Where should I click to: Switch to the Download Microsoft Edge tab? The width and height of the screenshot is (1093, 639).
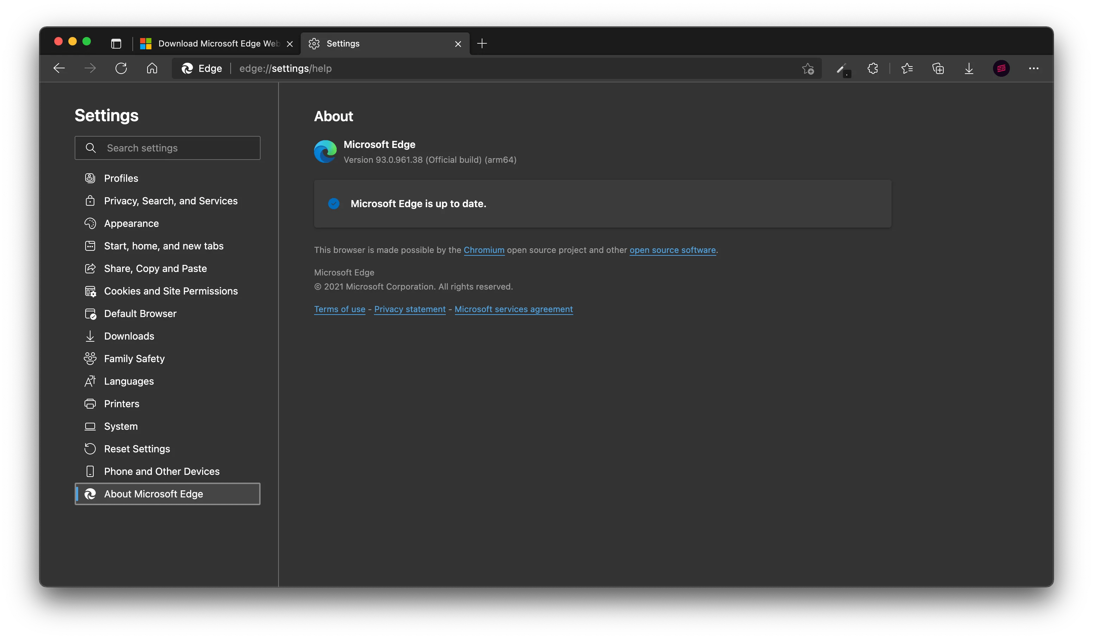coord(213,43)
